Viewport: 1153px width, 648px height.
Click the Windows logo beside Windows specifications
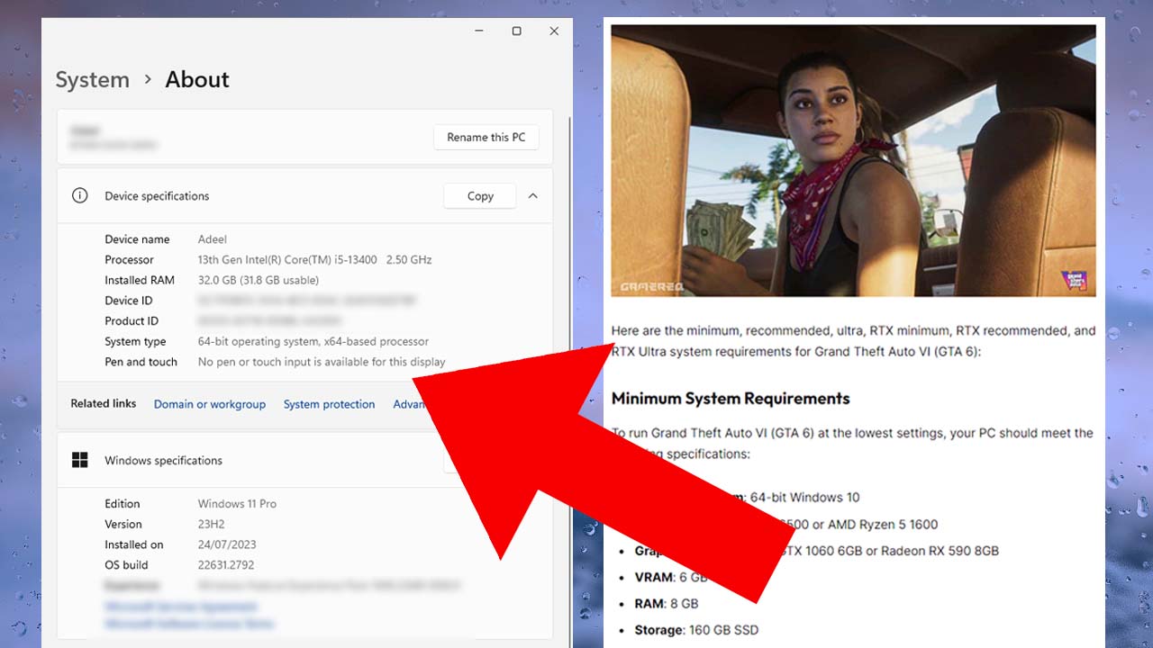point(80,460)
